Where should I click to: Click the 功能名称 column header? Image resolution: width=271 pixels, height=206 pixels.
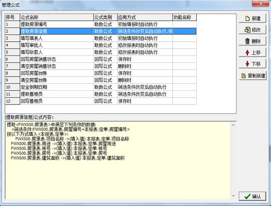click(x=184, y=18)
